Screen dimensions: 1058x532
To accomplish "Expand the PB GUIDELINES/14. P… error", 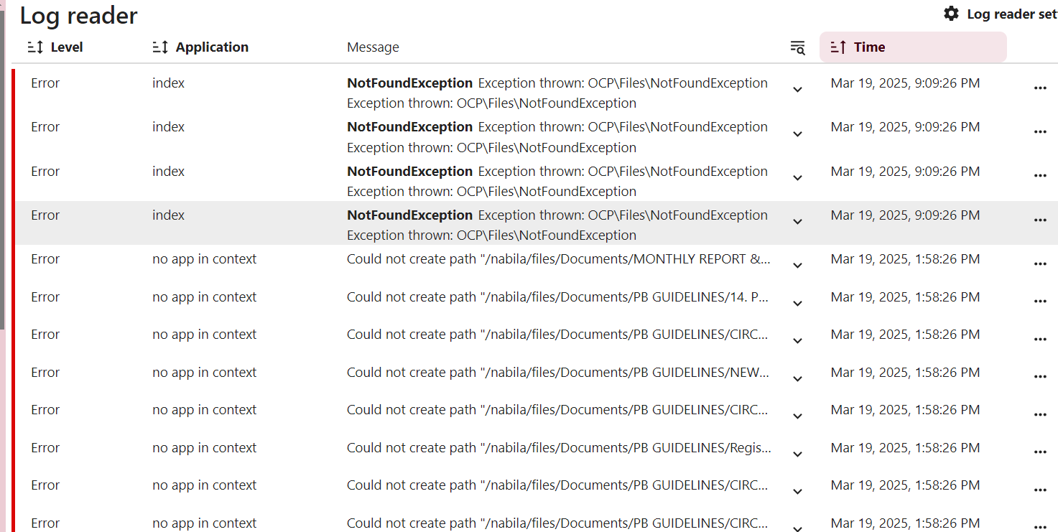I will [797, 303].
